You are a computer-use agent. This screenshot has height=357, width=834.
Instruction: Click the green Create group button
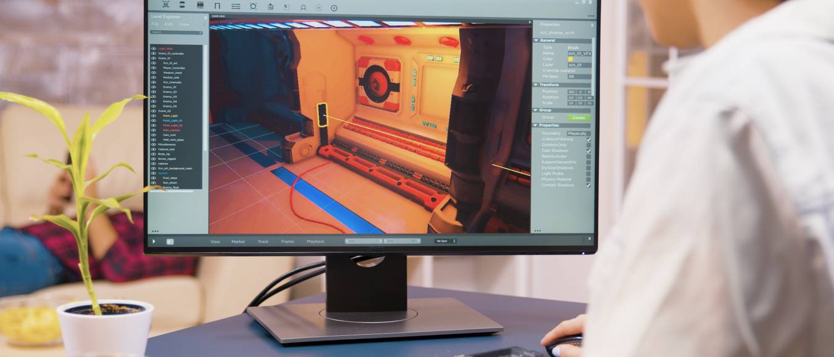(579, 118)
